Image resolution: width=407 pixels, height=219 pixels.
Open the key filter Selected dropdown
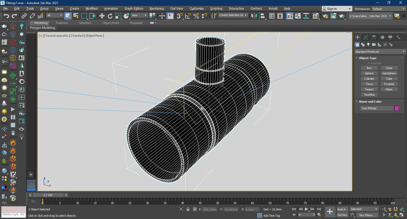[364, 209]
